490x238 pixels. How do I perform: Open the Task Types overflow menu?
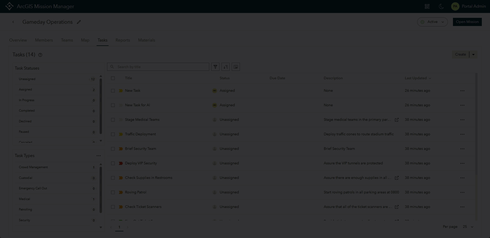tap(99, 155)
